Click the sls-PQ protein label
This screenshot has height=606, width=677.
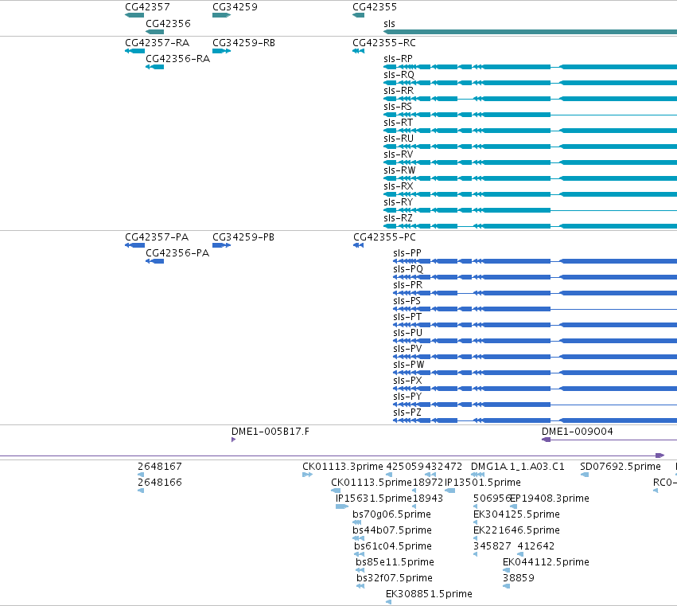[x=408, y=269]
